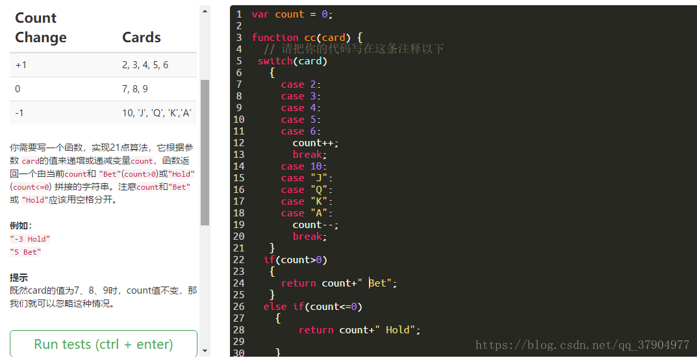Select the '+1' count change cell
Viewport: 697px width, 358px height.
(x=21, y=65)
